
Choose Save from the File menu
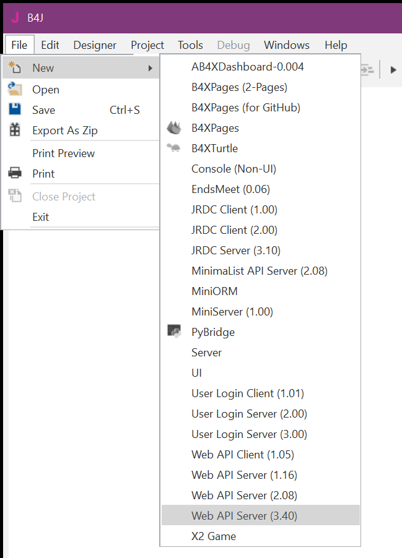pyautogui.click(x=81, y=109)
